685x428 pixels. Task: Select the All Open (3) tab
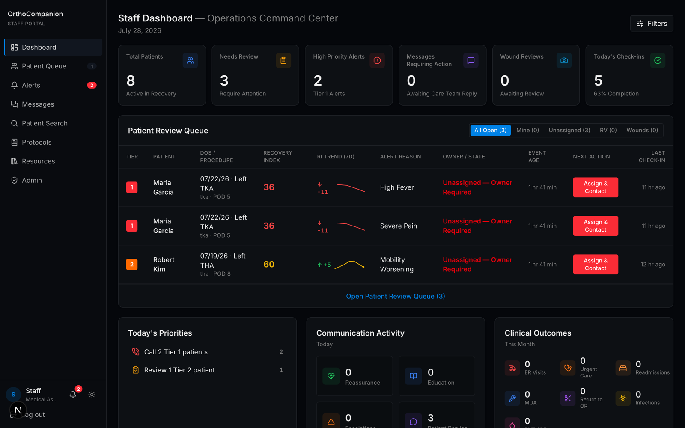490,130
